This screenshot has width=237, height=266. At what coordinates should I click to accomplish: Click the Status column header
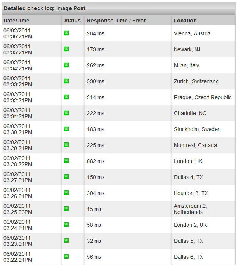pos(72,21)
